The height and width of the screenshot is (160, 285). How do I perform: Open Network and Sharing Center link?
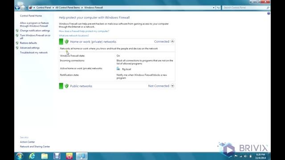(x=35, y=147)
